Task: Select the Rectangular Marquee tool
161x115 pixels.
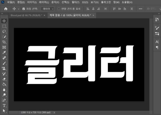Action: coord(4,26)
